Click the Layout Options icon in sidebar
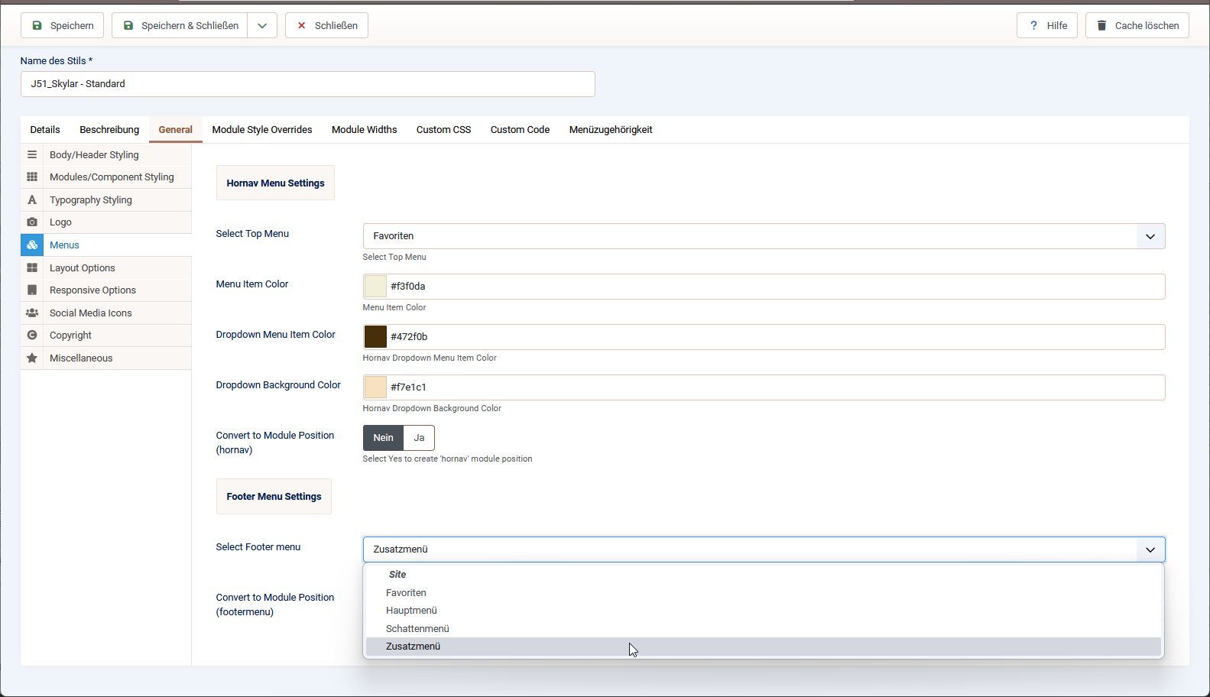The width and height of the screenshot is (1210, 697). click(32, 268)
